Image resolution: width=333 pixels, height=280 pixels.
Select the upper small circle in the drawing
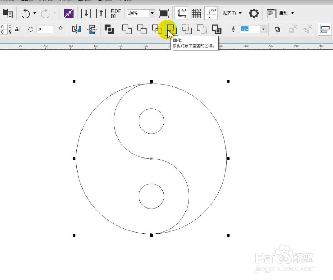[151, 121]
